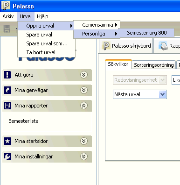Expand the Att göra panel
The height and width of the screenshot is (185, 180).
coord(84,75)
